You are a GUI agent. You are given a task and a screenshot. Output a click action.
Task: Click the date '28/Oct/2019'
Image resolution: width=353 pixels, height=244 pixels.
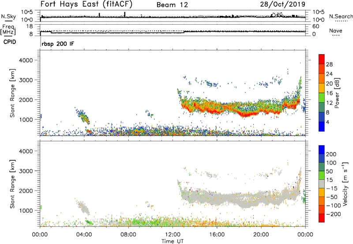283,4
